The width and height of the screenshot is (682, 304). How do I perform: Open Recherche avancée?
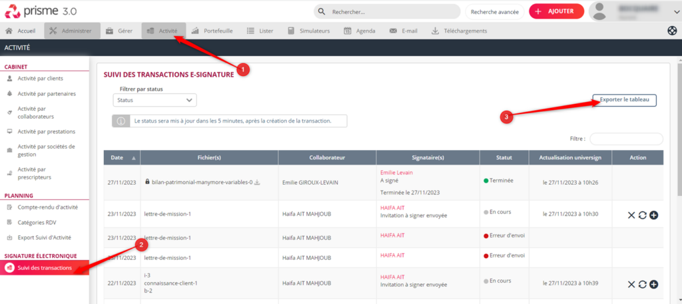pos(494,11)
